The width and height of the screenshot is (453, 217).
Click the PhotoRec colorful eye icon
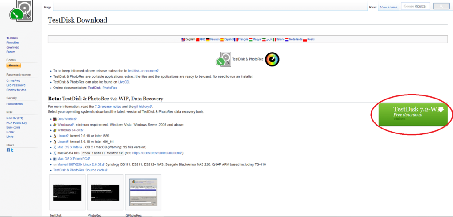(x=272, y=59)
